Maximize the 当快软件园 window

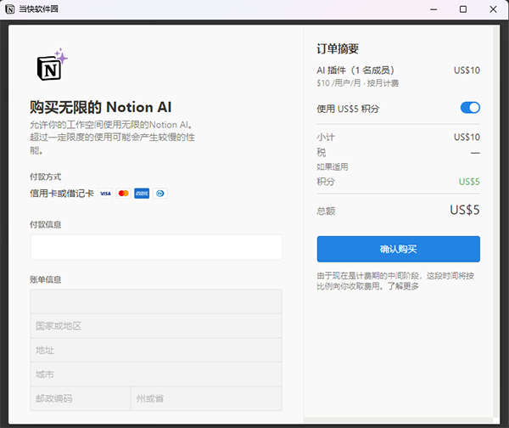coord(463,9)
